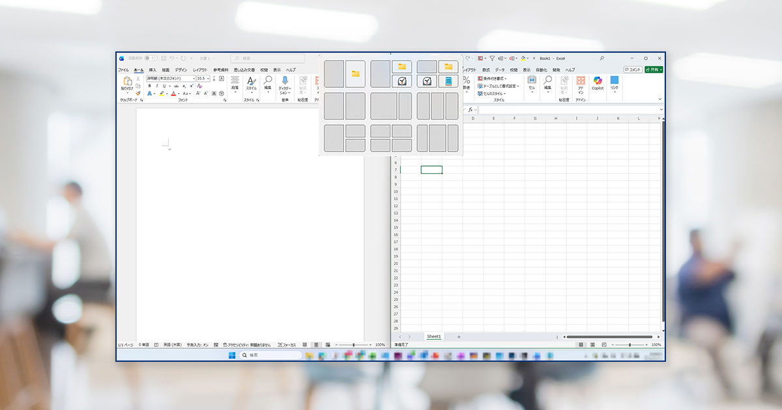The image size is (782, 410).
Task: Click the Dictation microphone icon in Word
Action: [285, 81]
